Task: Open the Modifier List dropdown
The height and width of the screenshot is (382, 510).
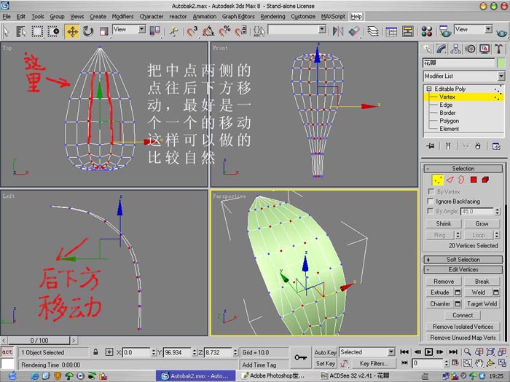Action: click(464, 76)
